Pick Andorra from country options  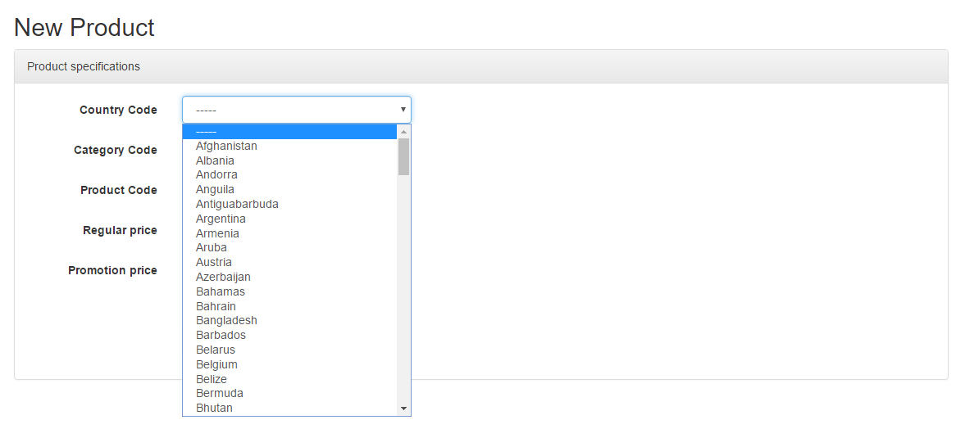(x=290, y=175)
